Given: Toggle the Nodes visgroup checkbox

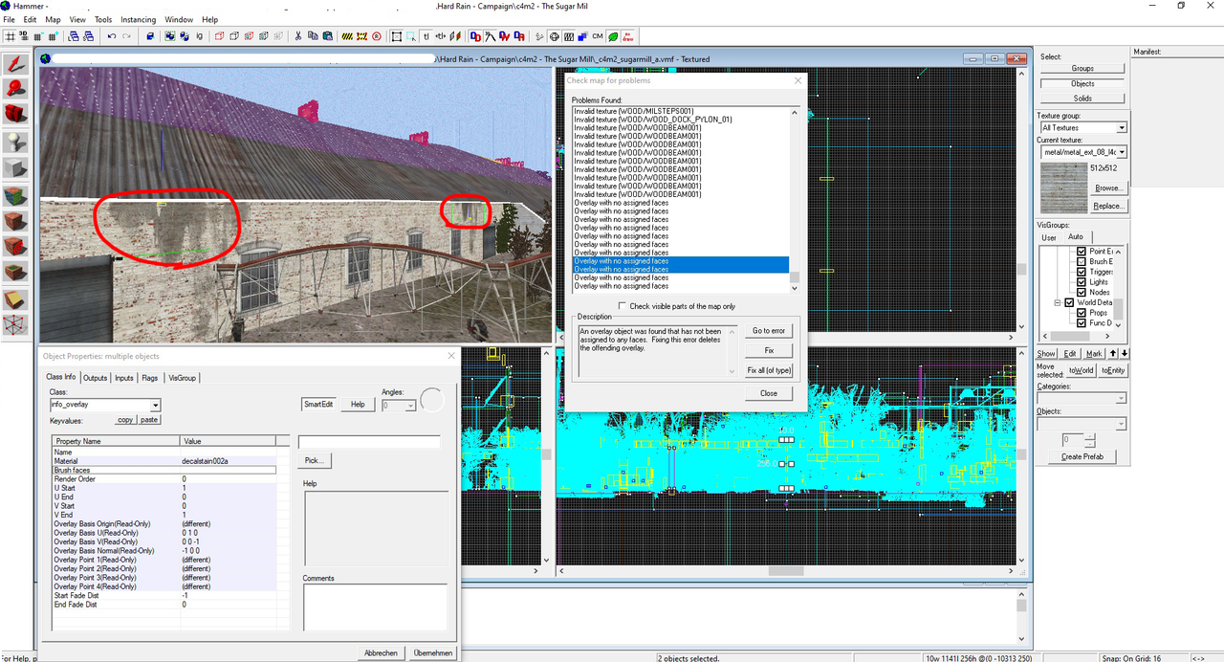Looking at the screenshot, I should [x=1082, y=292].
